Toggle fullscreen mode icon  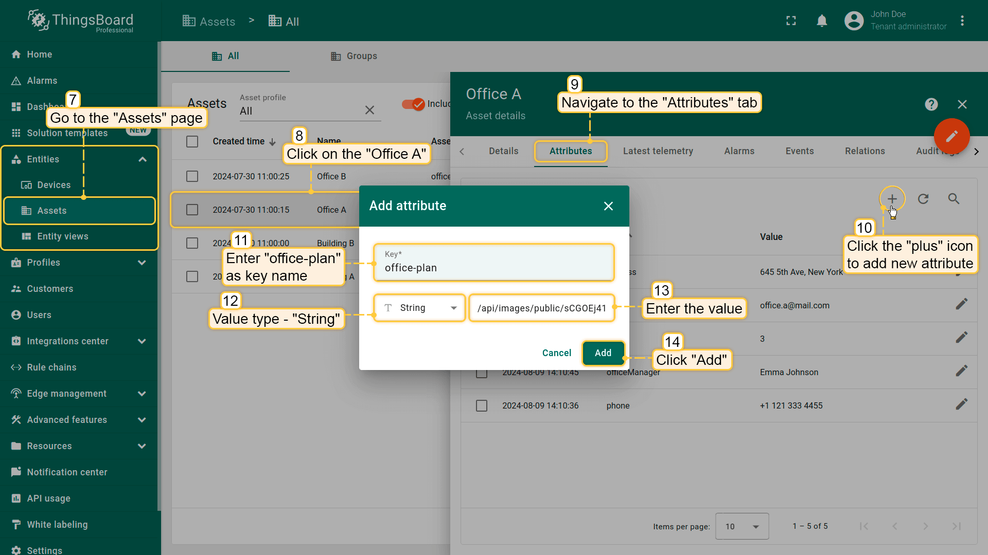791,21
